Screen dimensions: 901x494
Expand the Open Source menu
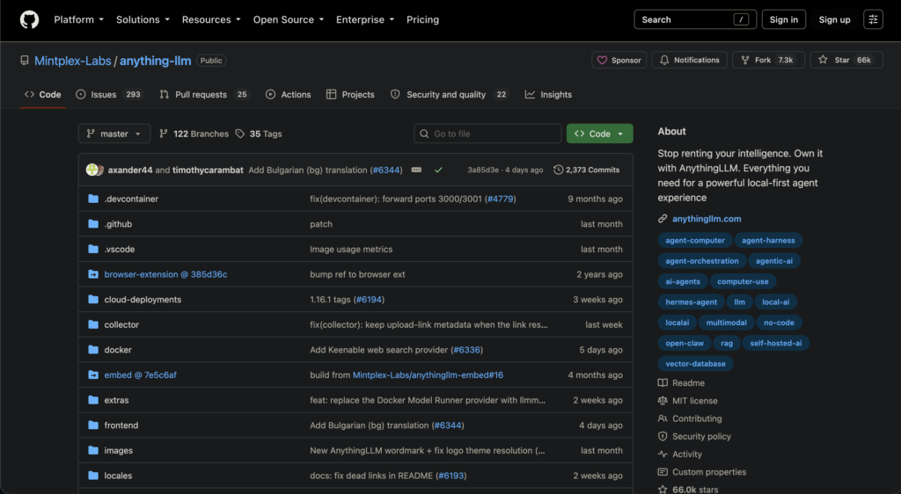tap(289, 19)
